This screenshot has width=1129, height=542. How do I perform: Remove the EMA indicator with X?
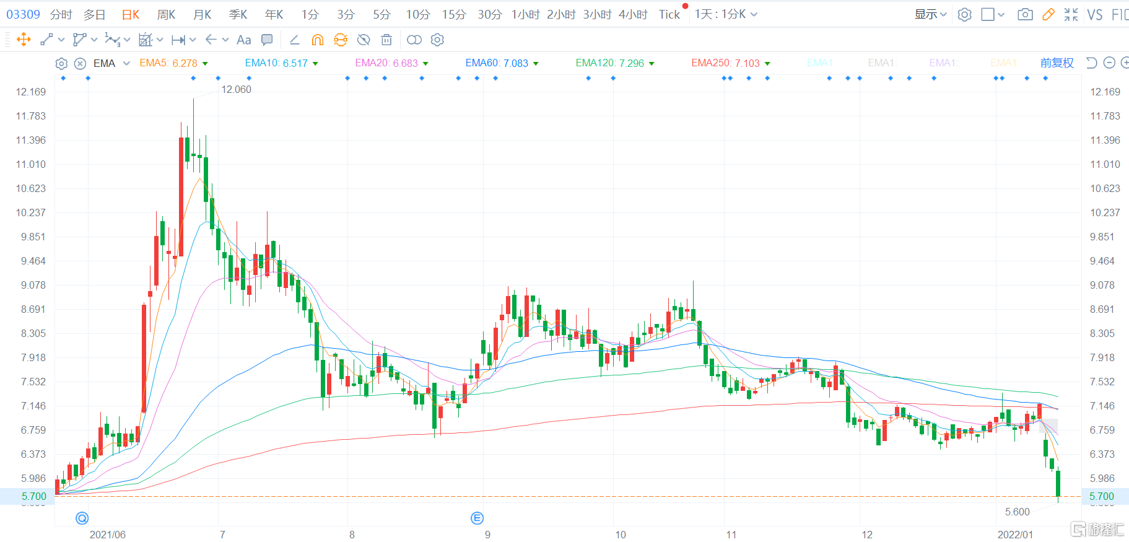click(80, 63)
